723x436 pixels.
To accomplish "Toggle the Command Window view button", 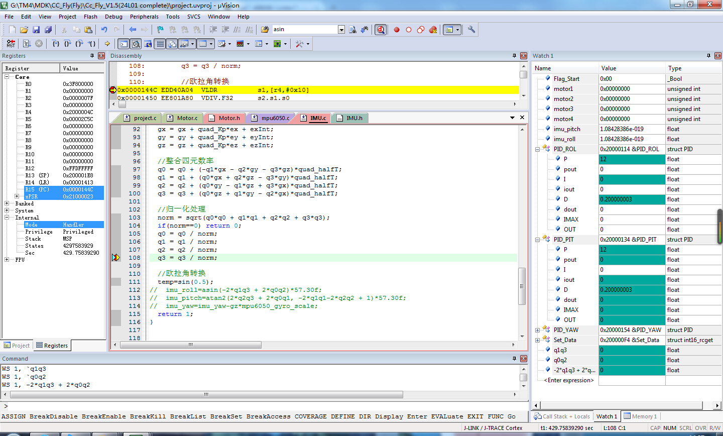I will (124, 44).
